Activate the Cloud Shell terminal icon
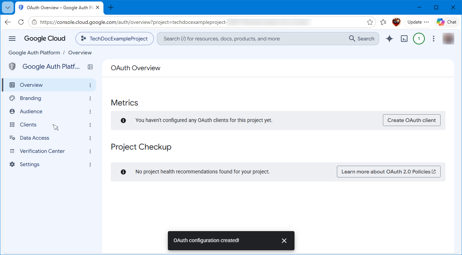Image resolution: width=462 pixels, height=255 pixels. [x=404, y=39]
